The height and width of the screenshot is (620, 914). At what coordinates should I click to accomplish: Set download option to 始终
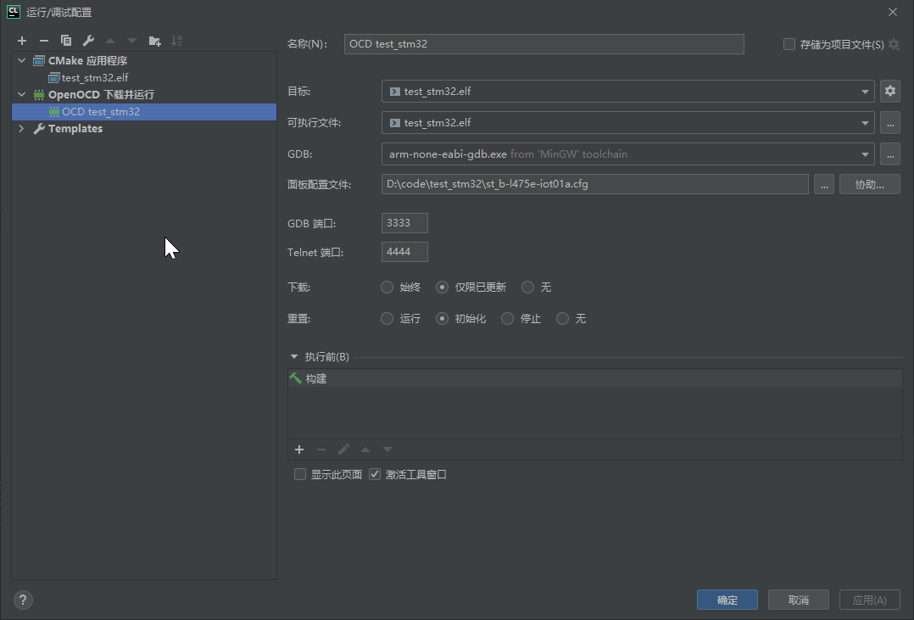tap(387, 287)
